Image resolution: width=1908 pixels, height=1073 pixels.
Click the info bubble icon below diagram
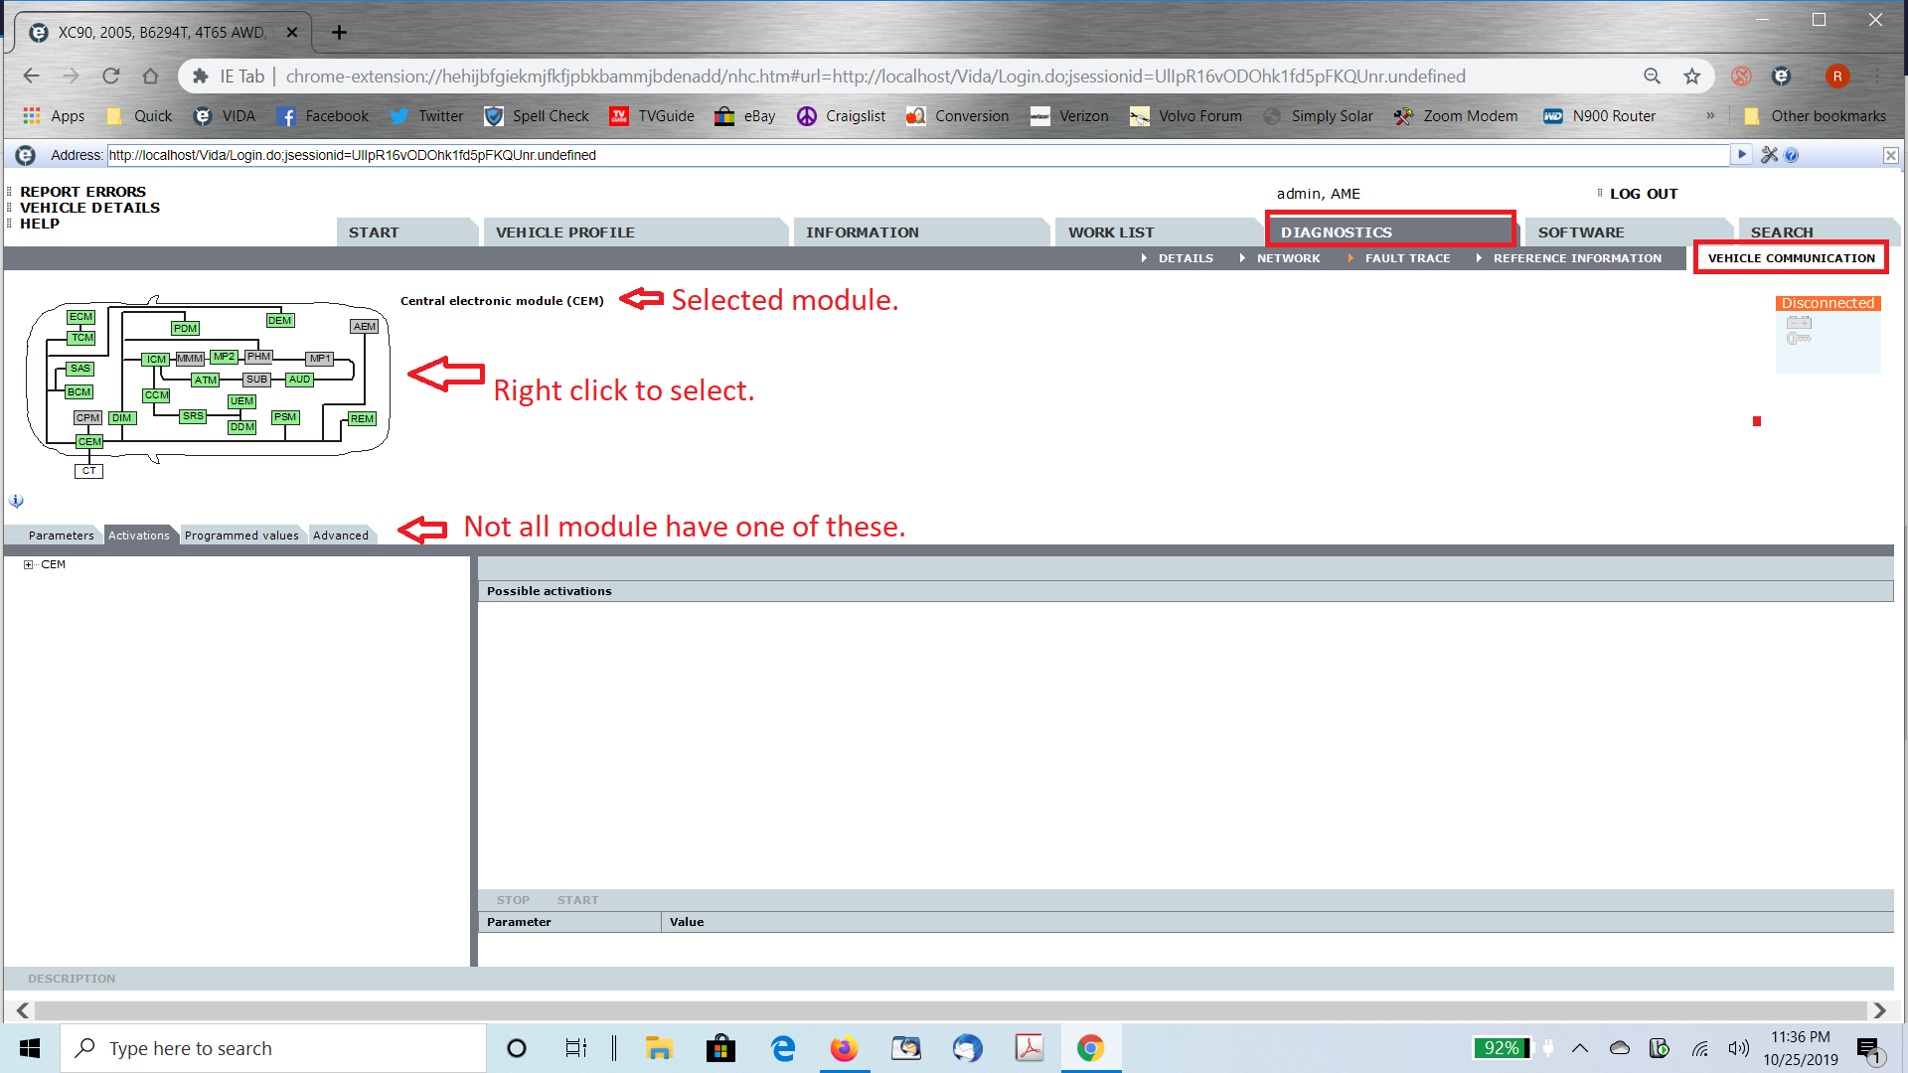point(16,501)
